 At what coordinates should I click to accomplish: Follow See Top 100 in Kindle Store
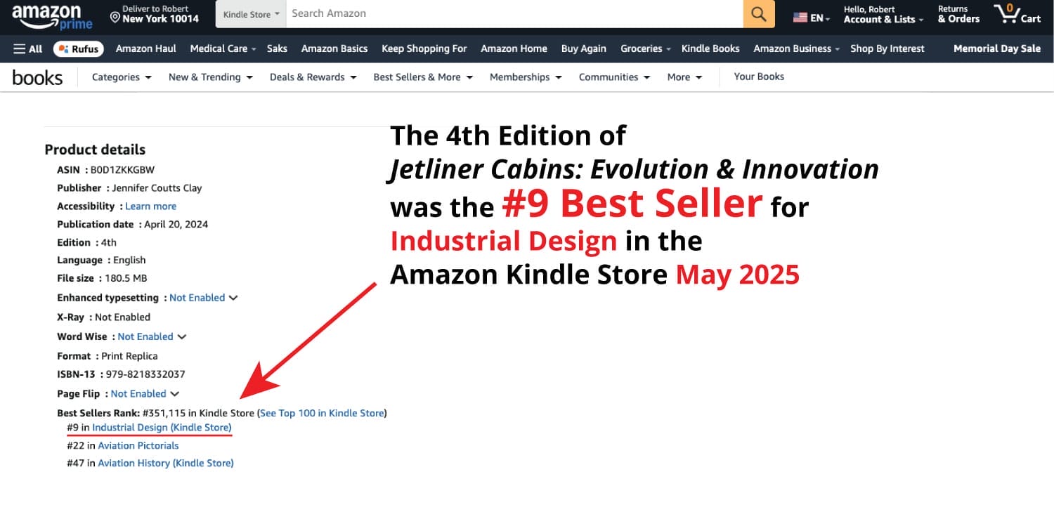click(x=322, y=413)
